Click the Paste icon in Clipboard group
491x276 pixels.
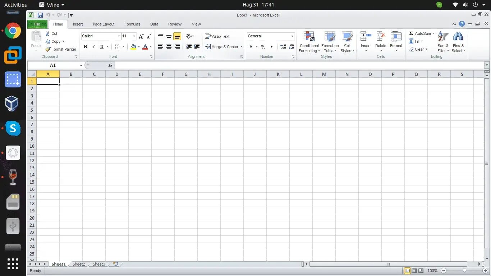coord(36,37)
